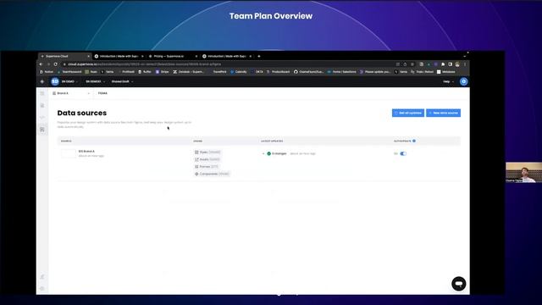Open the Pricing Supernova browser tab
This screenshot has height=305, width=542.
(172, 56)
